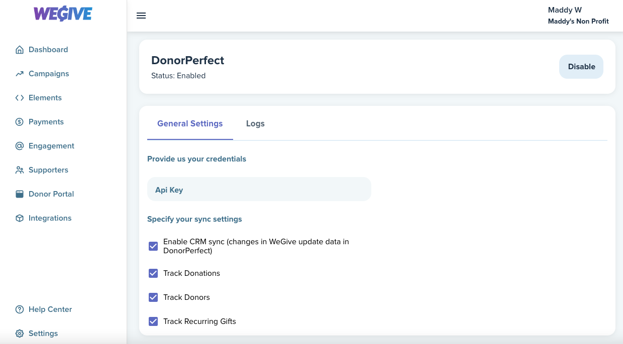This screenshot has width=623, height=344.
Task: Click the Integrations cube icon
Action: pos(20,218)
